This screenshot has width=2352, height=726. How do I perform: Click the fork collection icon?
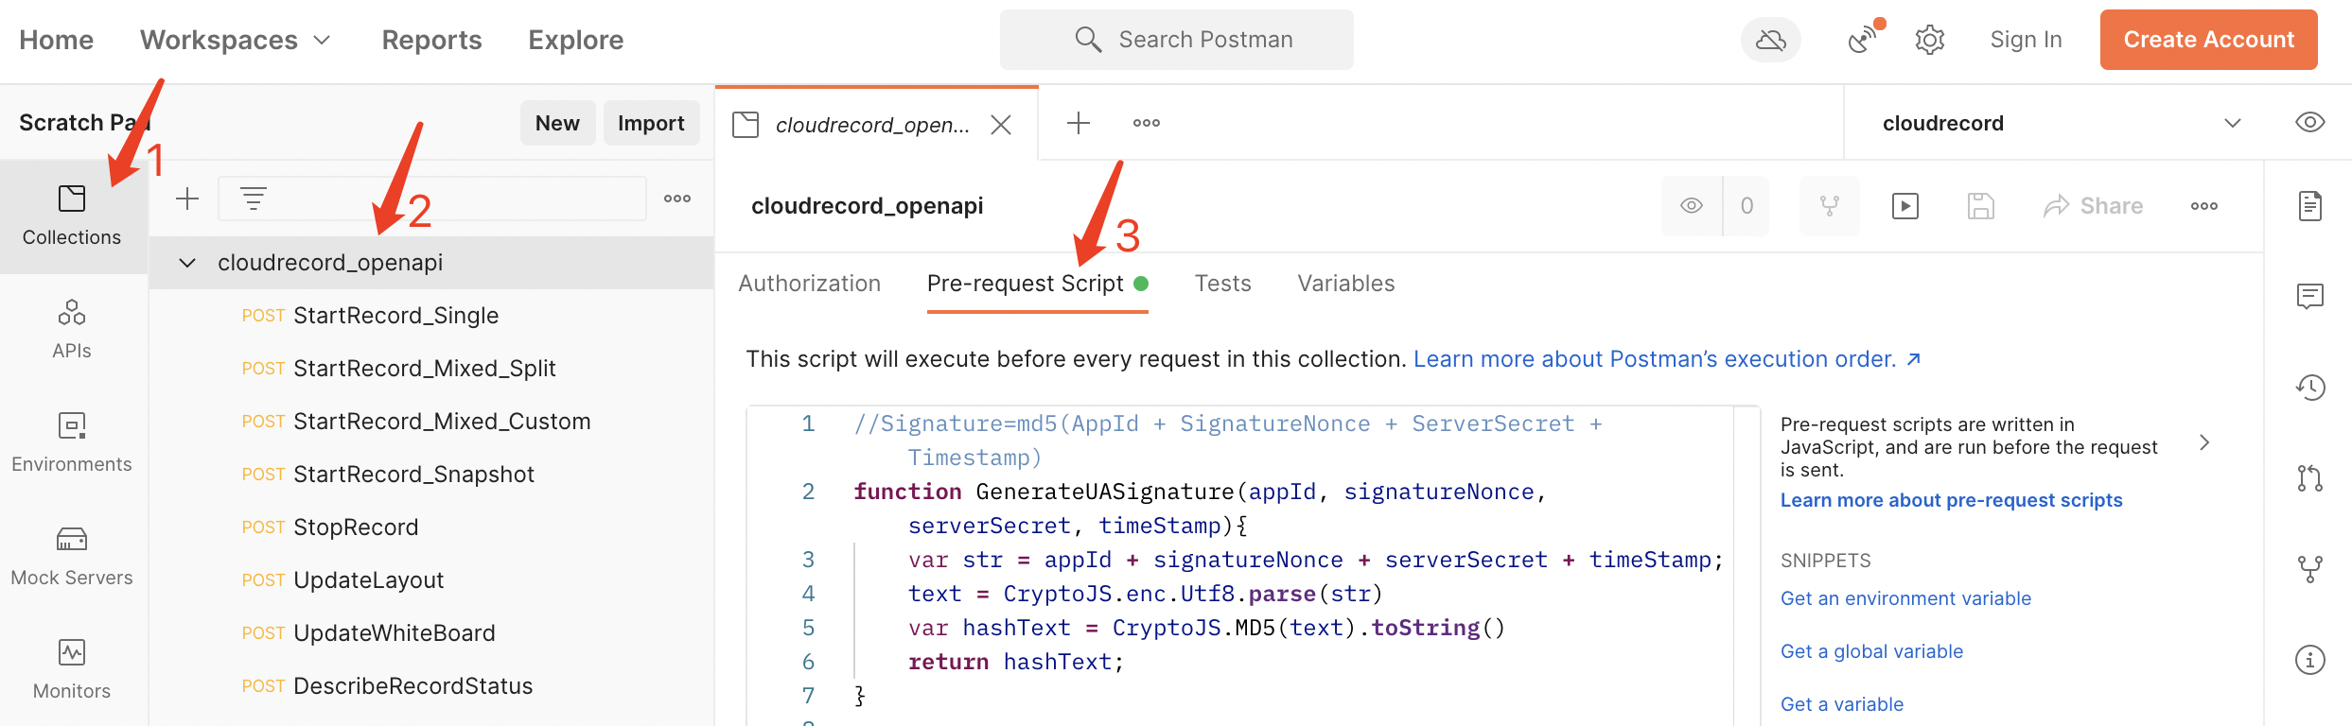(1830, 205)
